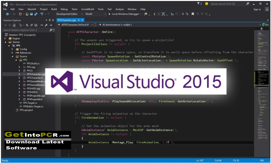This screenshot has height=163, width=271.
Task: Click the notifications flag icon
Action: [198, 4]
